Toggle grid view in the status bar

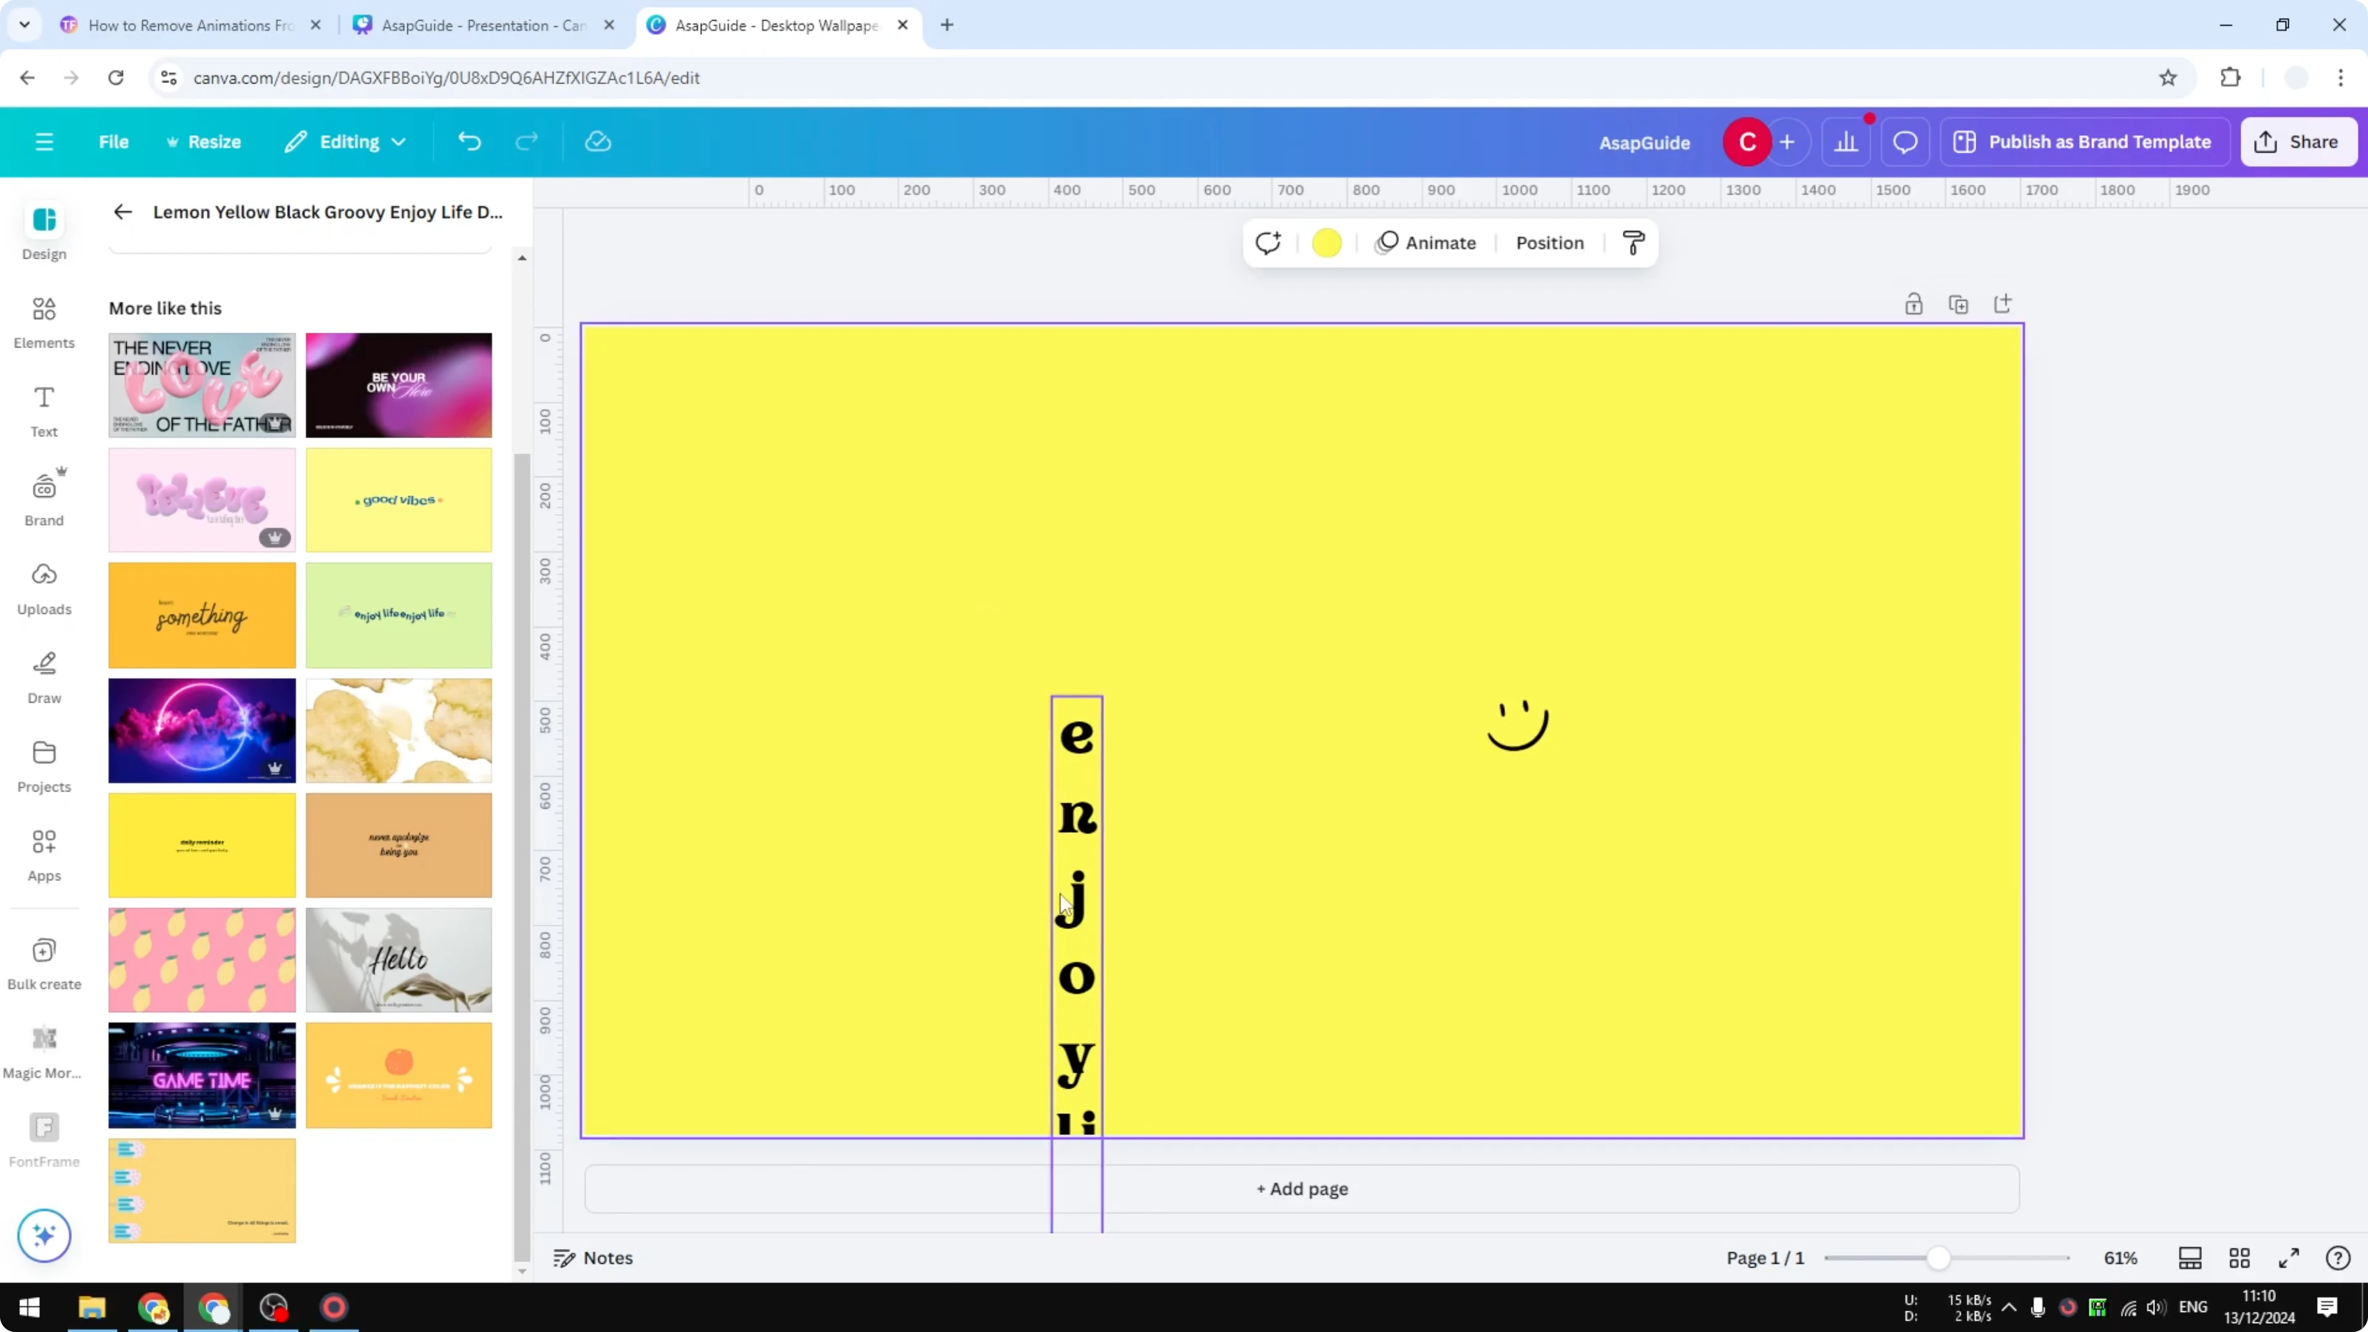tap(2239, 1257)
